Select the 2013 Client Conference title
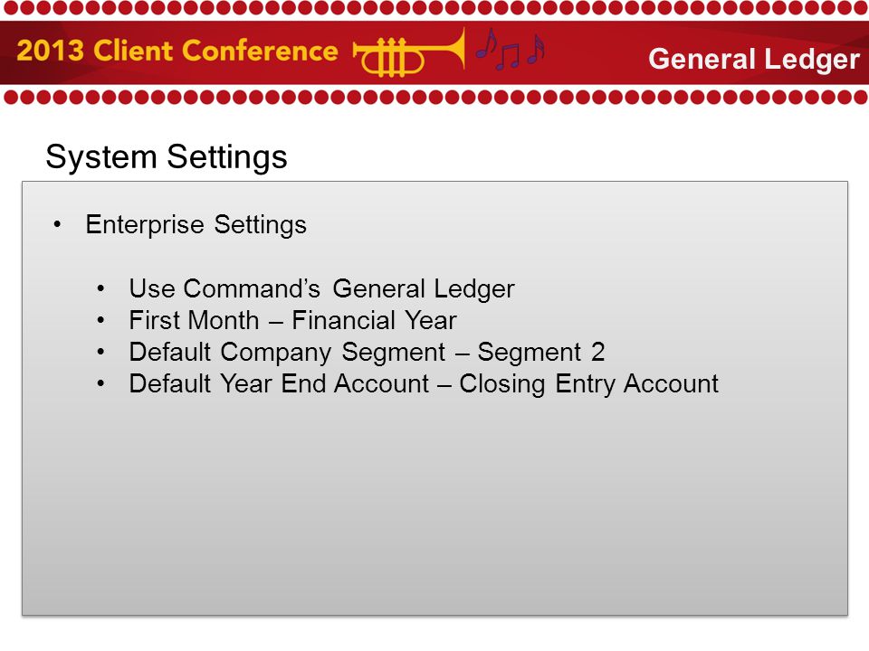The width and height of the screenshot is (869, 651). pyautogui.click(x=177, y=51)
